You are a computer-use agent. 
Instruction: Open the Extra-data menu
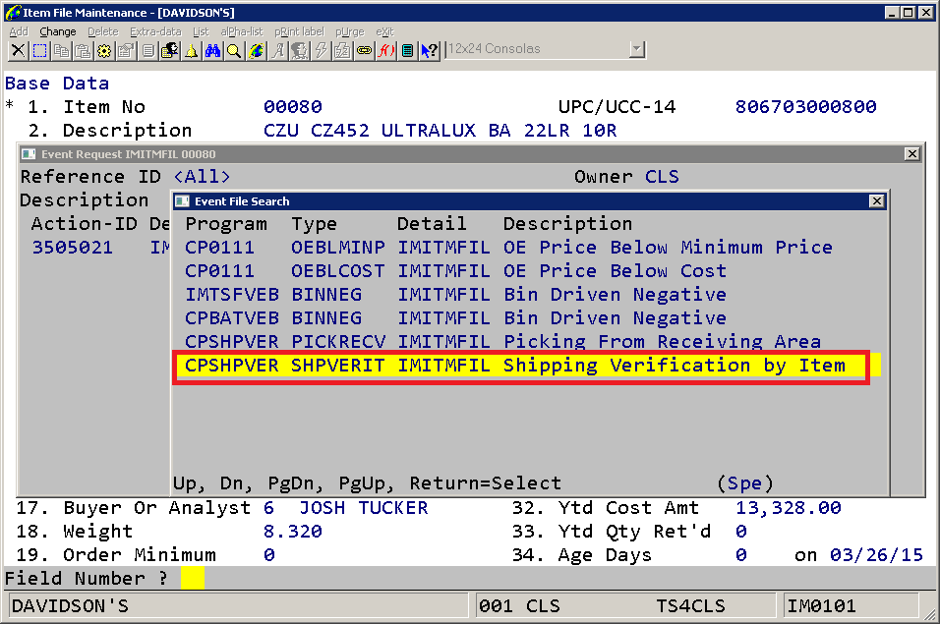click(155, 31)
